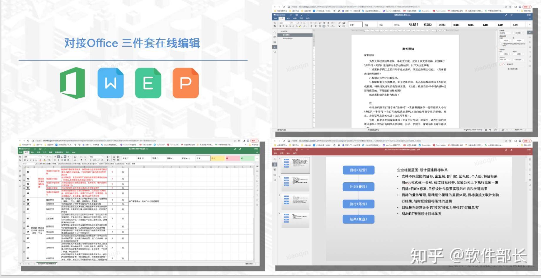This screenshot has height=278, width=541.
Task: Click search icon in presentation left sidebar
Action: pyautogui.click(x=275, y=159)
